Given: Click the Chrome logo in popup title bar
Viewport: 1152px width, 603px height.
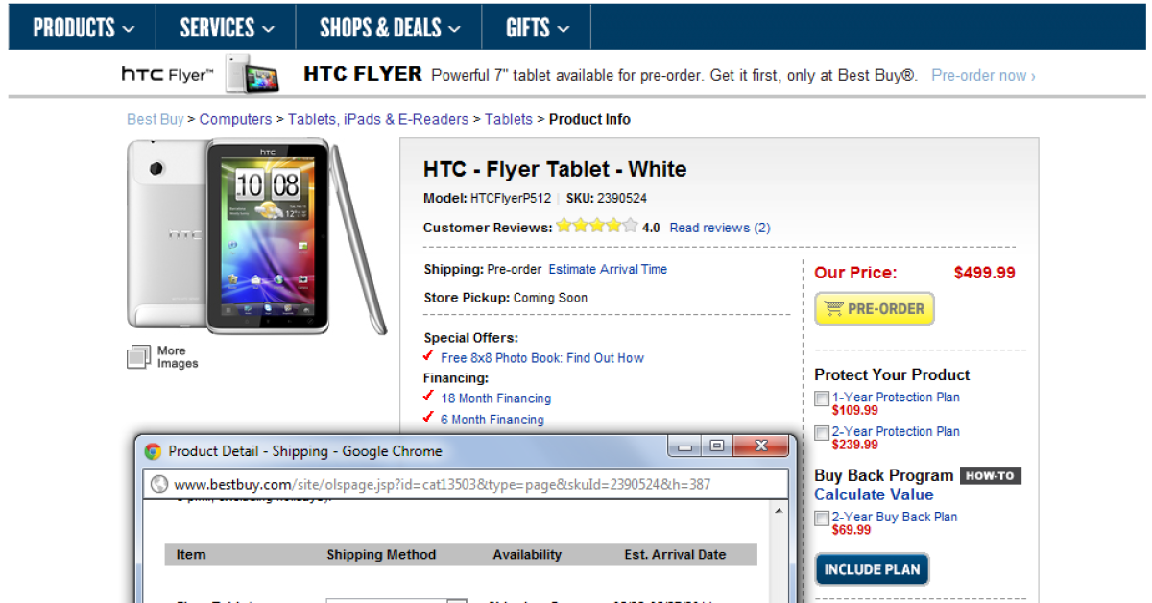Looking at the screenshot, I should 153,451.
